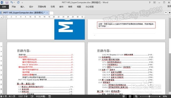Open the 文件 (File) menu
The image size is (171, 98).
tap(4, 7)
